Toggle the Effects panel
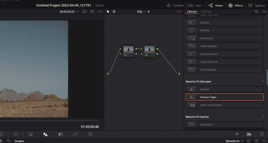This screenshot has width=268, height=143. pos(236,5)
